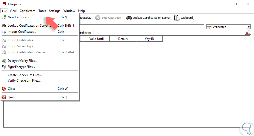Click the Redisplay toolbar button
This screenshot has height=136, width=254.
click(x=85, y=18)
